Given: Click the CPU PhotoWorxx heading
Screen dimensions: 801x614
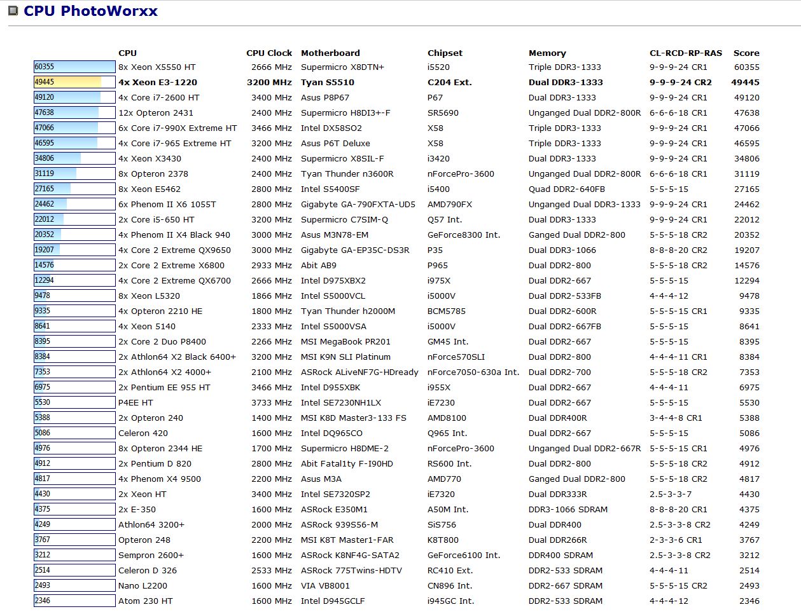Looking at the screenshot, I should tap(90, 11).
